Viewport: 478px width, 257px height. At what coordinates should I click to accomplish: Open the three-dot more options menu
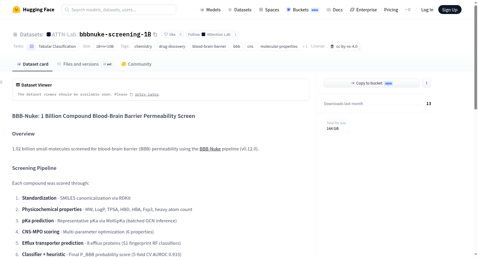(x=427, y=83)
